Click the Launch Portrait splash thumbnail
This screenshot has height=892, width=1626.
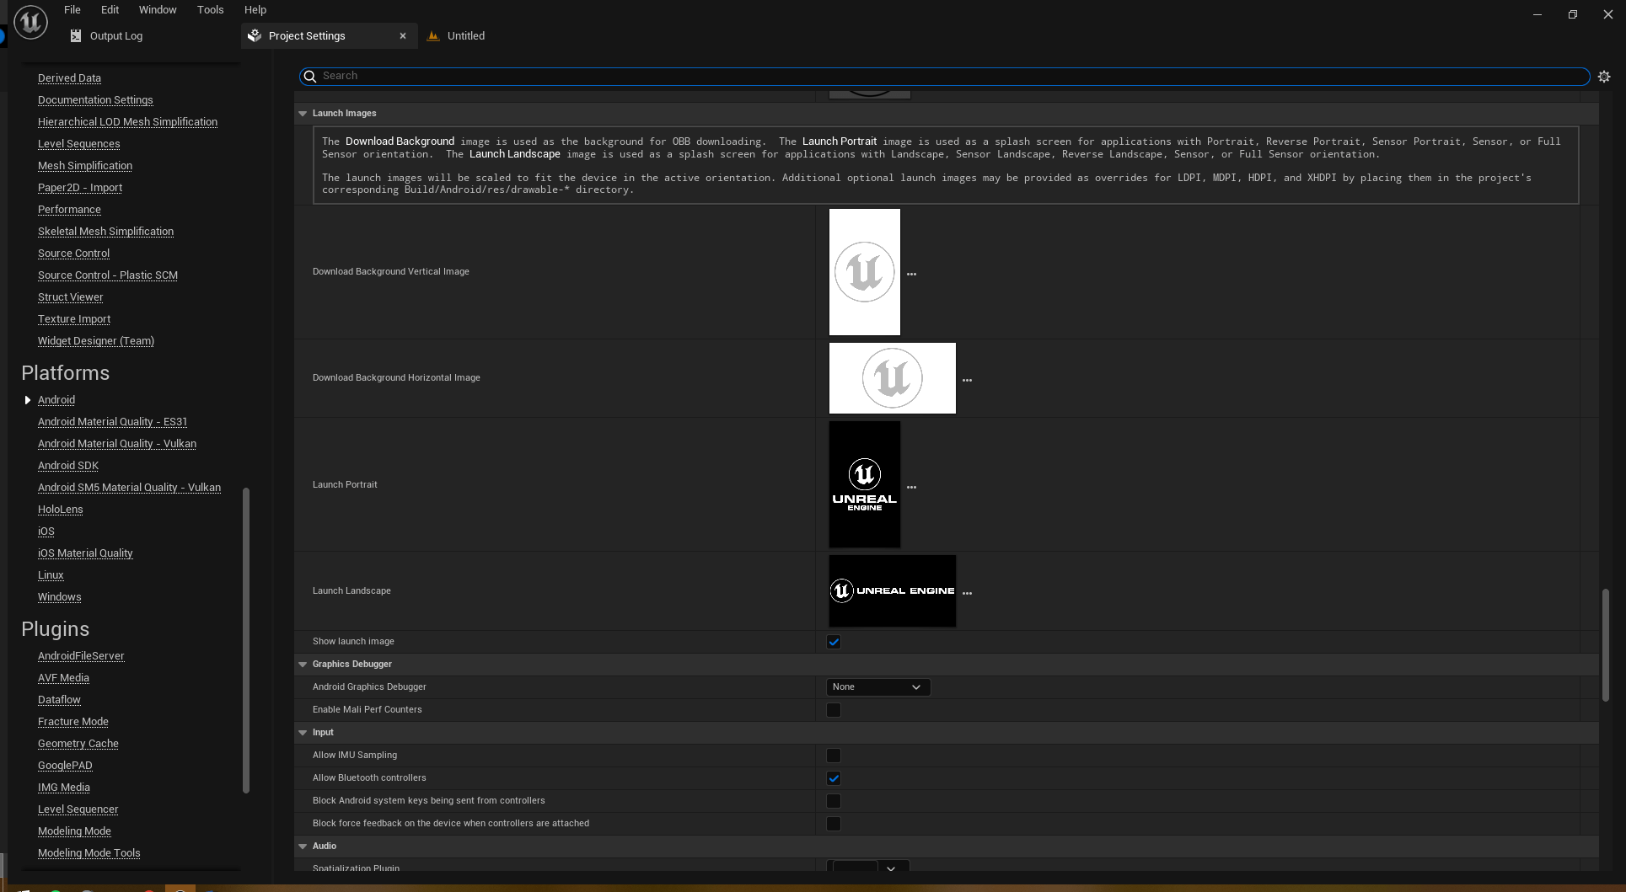click(x=865, y=484)
